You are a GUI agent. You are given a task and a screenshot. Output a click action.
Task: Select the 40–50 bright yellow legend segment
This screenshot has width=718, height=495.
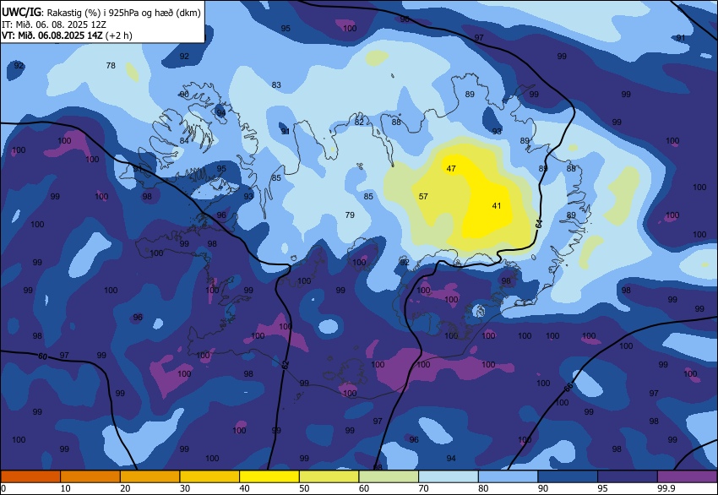[269, 476]
